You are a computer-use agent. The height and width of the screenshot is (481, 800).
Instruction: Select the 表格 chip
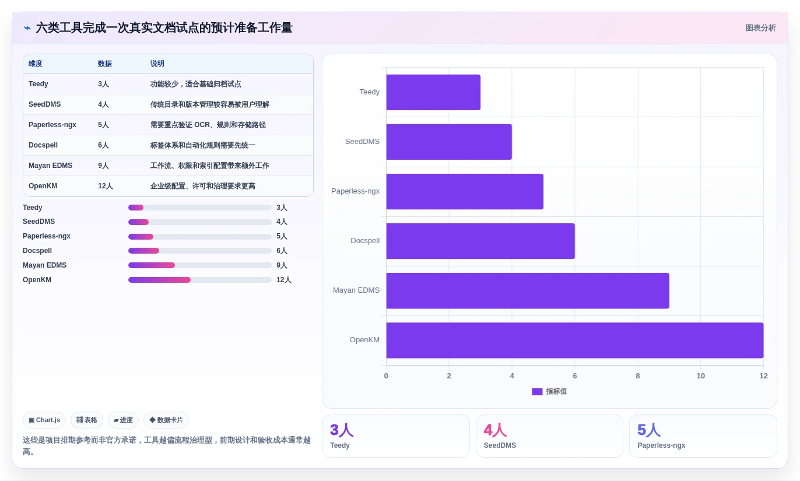click(87, 420)
